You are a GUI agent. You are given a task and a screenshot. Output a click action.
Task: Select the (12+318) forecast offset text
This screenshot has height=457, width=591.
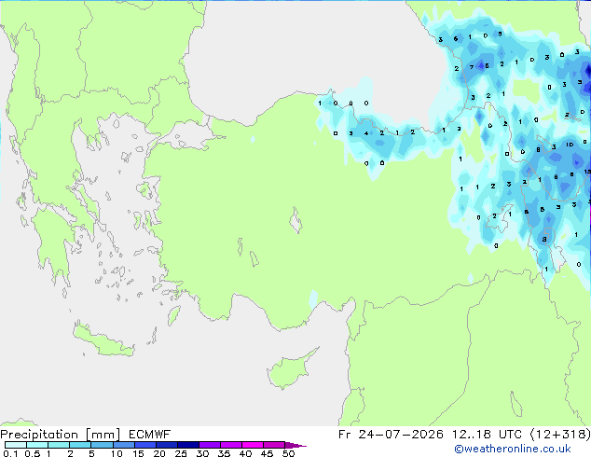[x=560, y=435]
